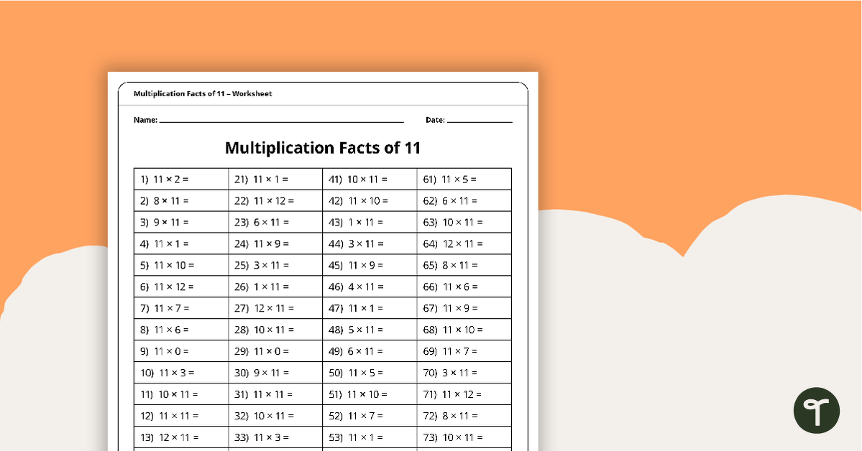
Task: Click the Name line field
Action: [282, 121]
